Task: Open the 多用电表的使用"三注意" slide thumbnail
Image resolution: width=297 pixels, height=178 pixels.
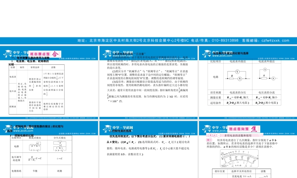Action: coord(148,83)
